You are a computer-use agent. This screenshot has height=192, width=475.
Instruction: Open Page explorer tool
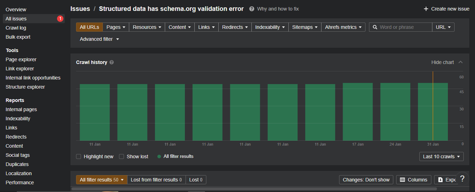(x=21, y=59)
